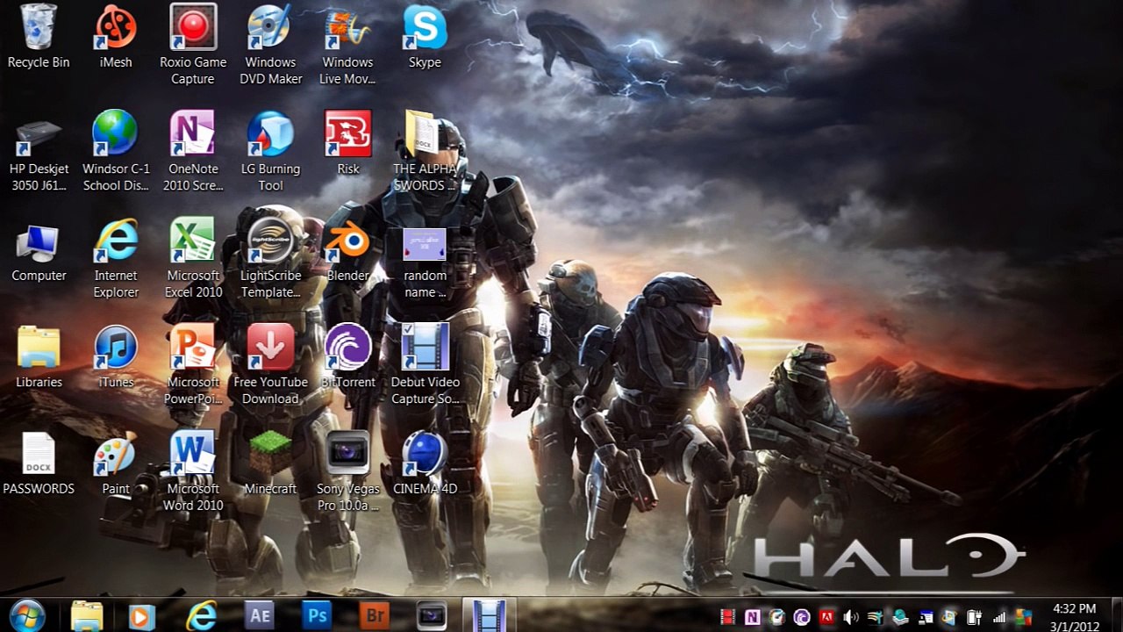This screenshot has height=632, width=1123.
Task: Launch the Paint desktop shortcut
Action: point(116,465)
